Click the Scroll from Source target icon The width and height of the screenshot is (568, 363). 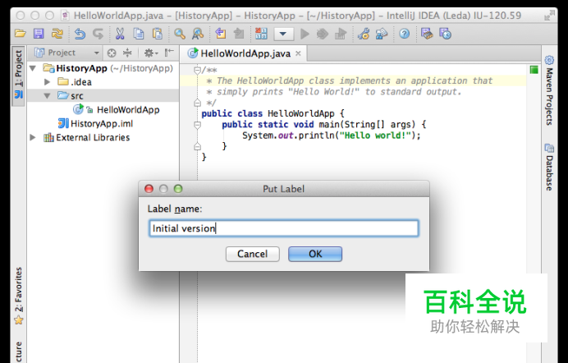point(112,53)
